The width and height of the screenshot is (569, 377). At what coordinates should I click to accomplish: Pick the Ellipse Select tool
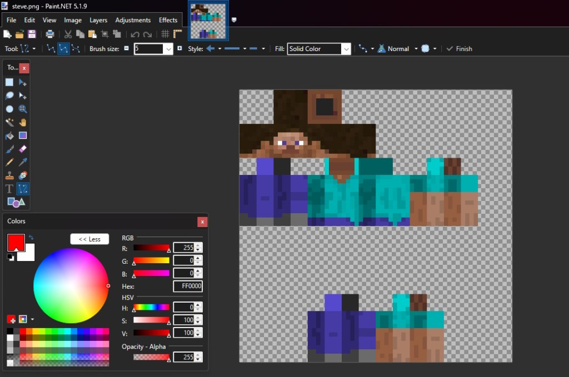[9, 109]
